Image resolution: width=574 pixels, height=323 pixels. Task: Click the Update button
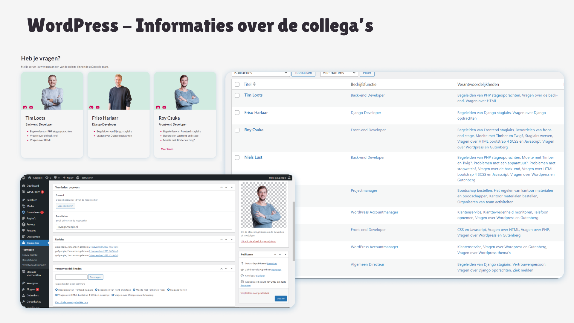coord(281,298)
